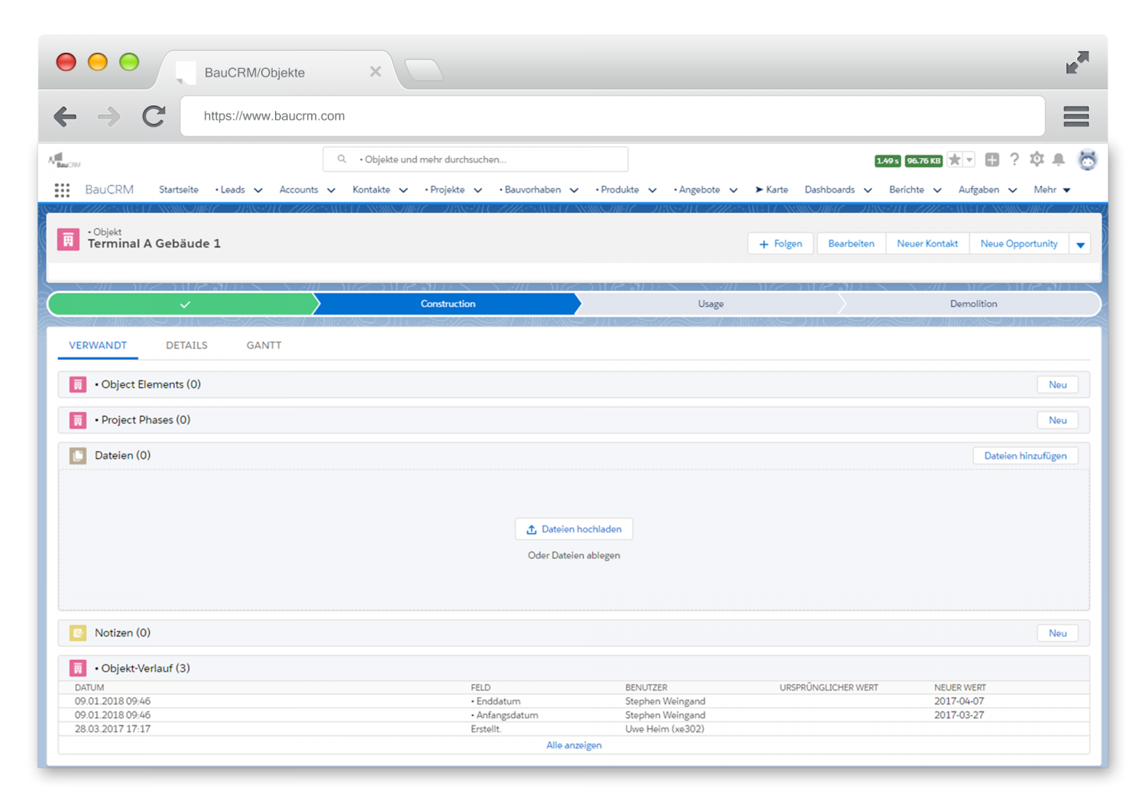The image size is (1146, 802).
Task: Expand the Kontakte menu chevron
Action: (x=404, y=189)
